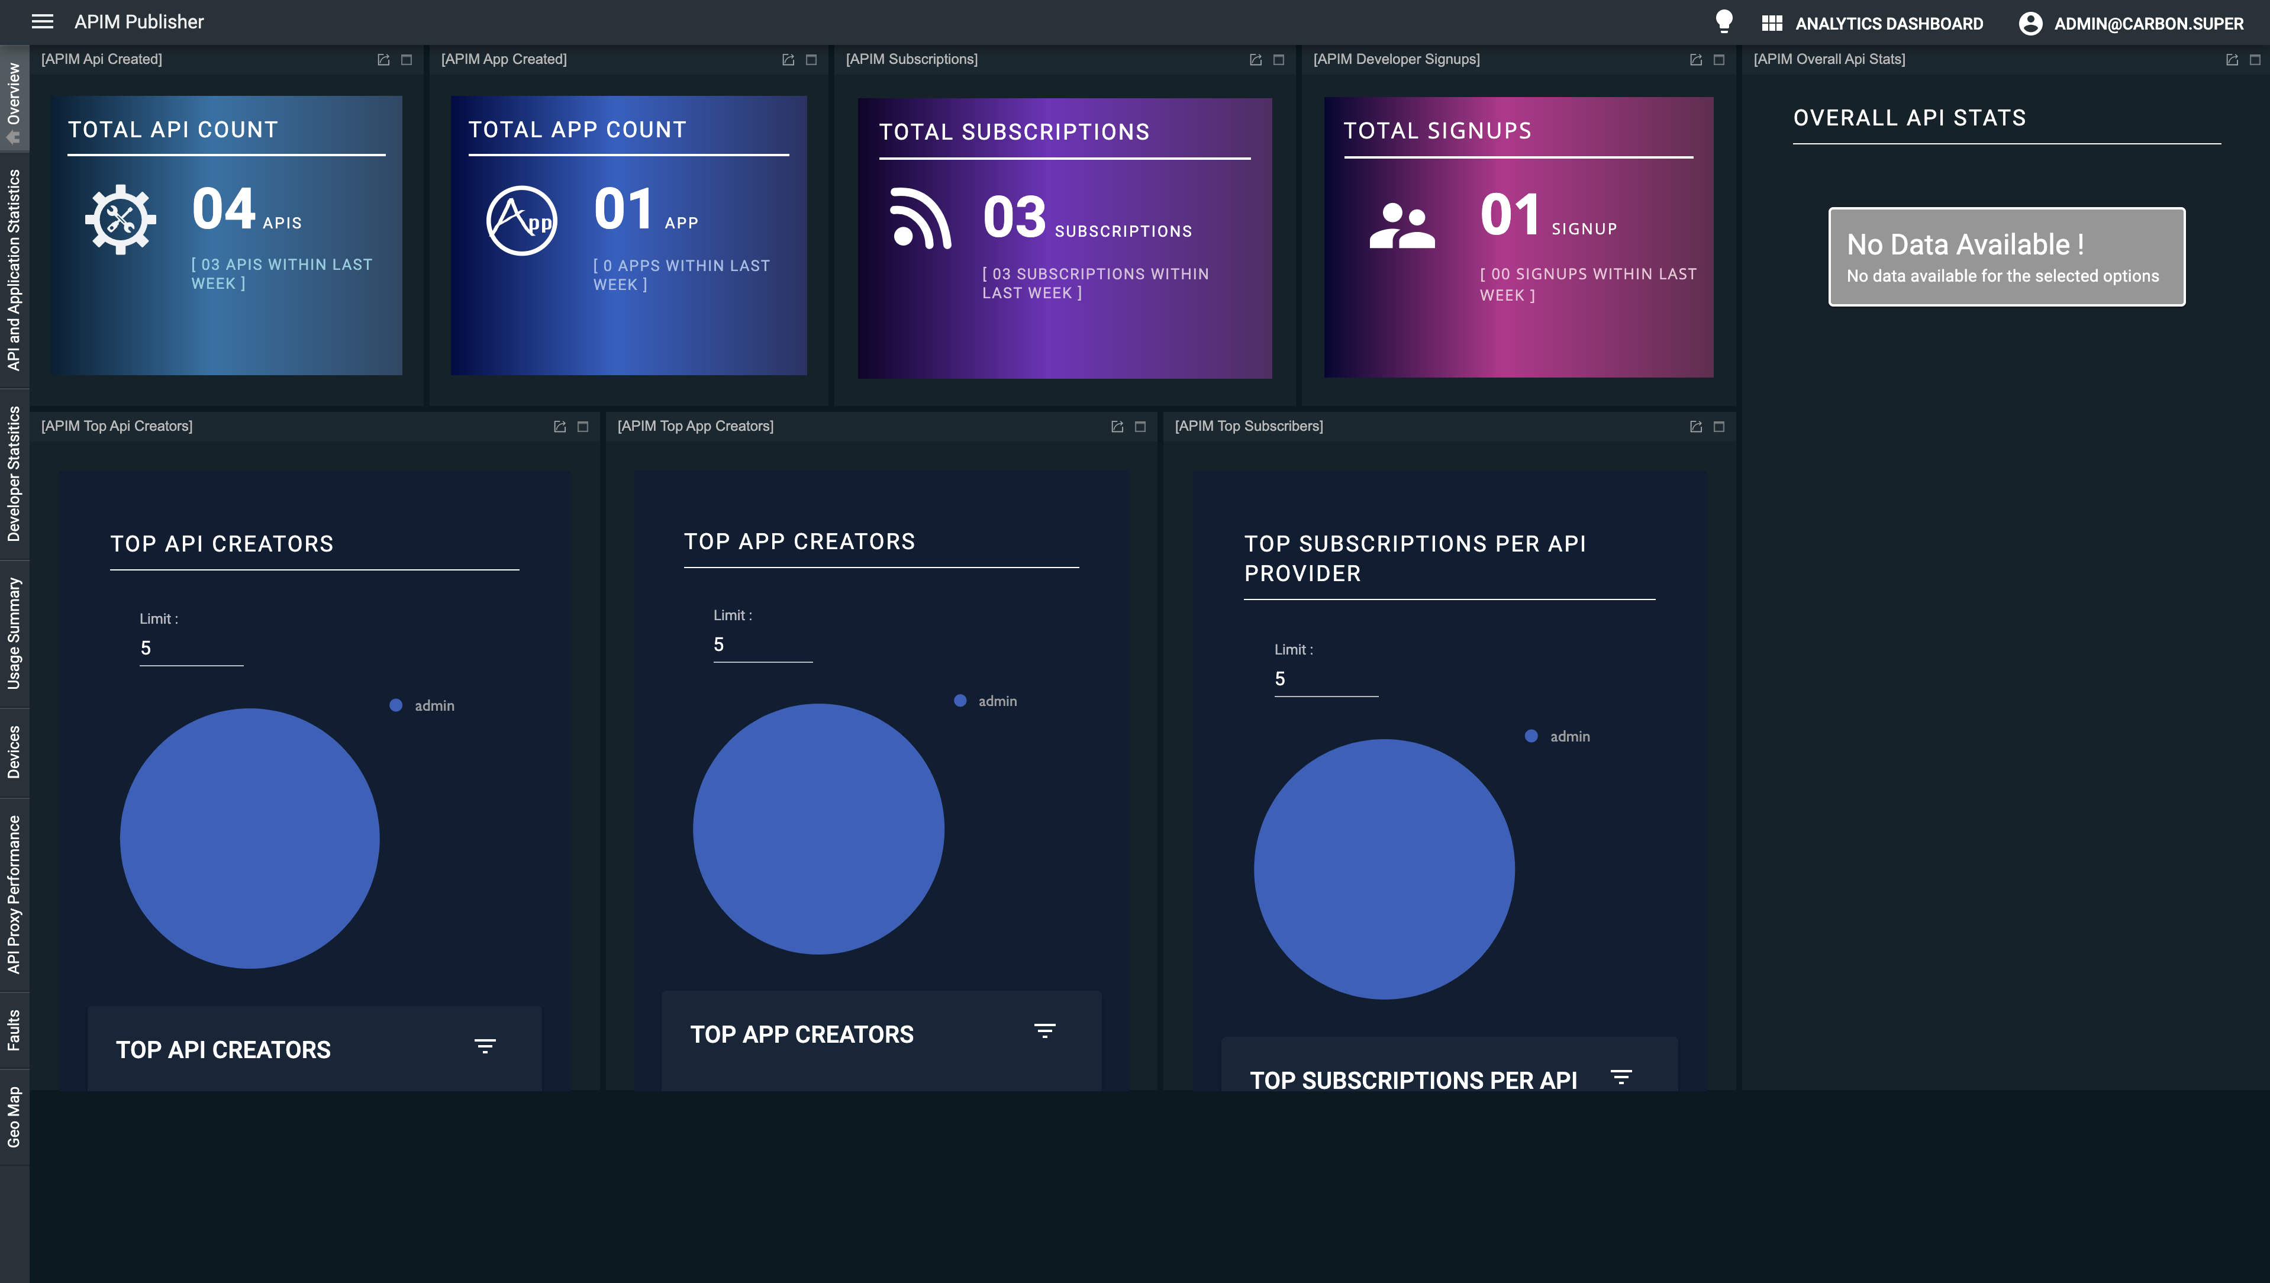Expand the APIM Overall Api Stats widget

[2255, 59]
